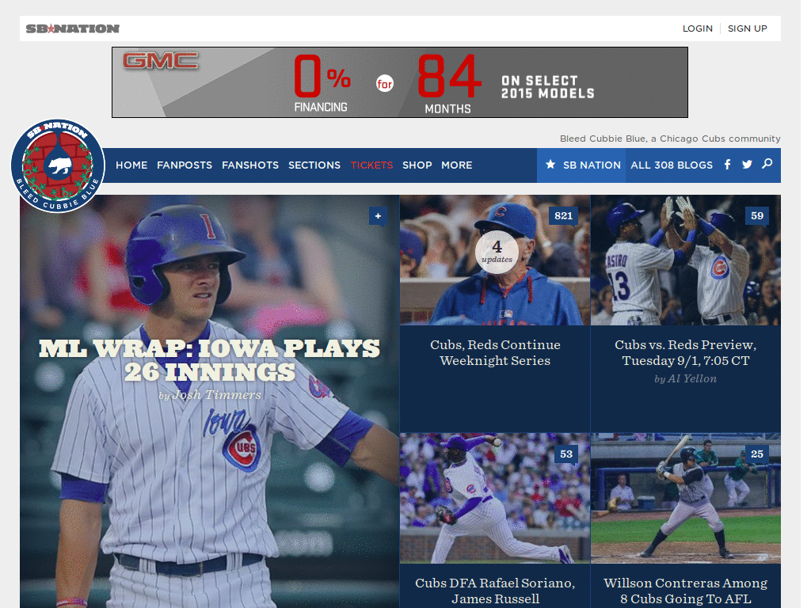Open the SB Nation network dropdown

[581, 165]
